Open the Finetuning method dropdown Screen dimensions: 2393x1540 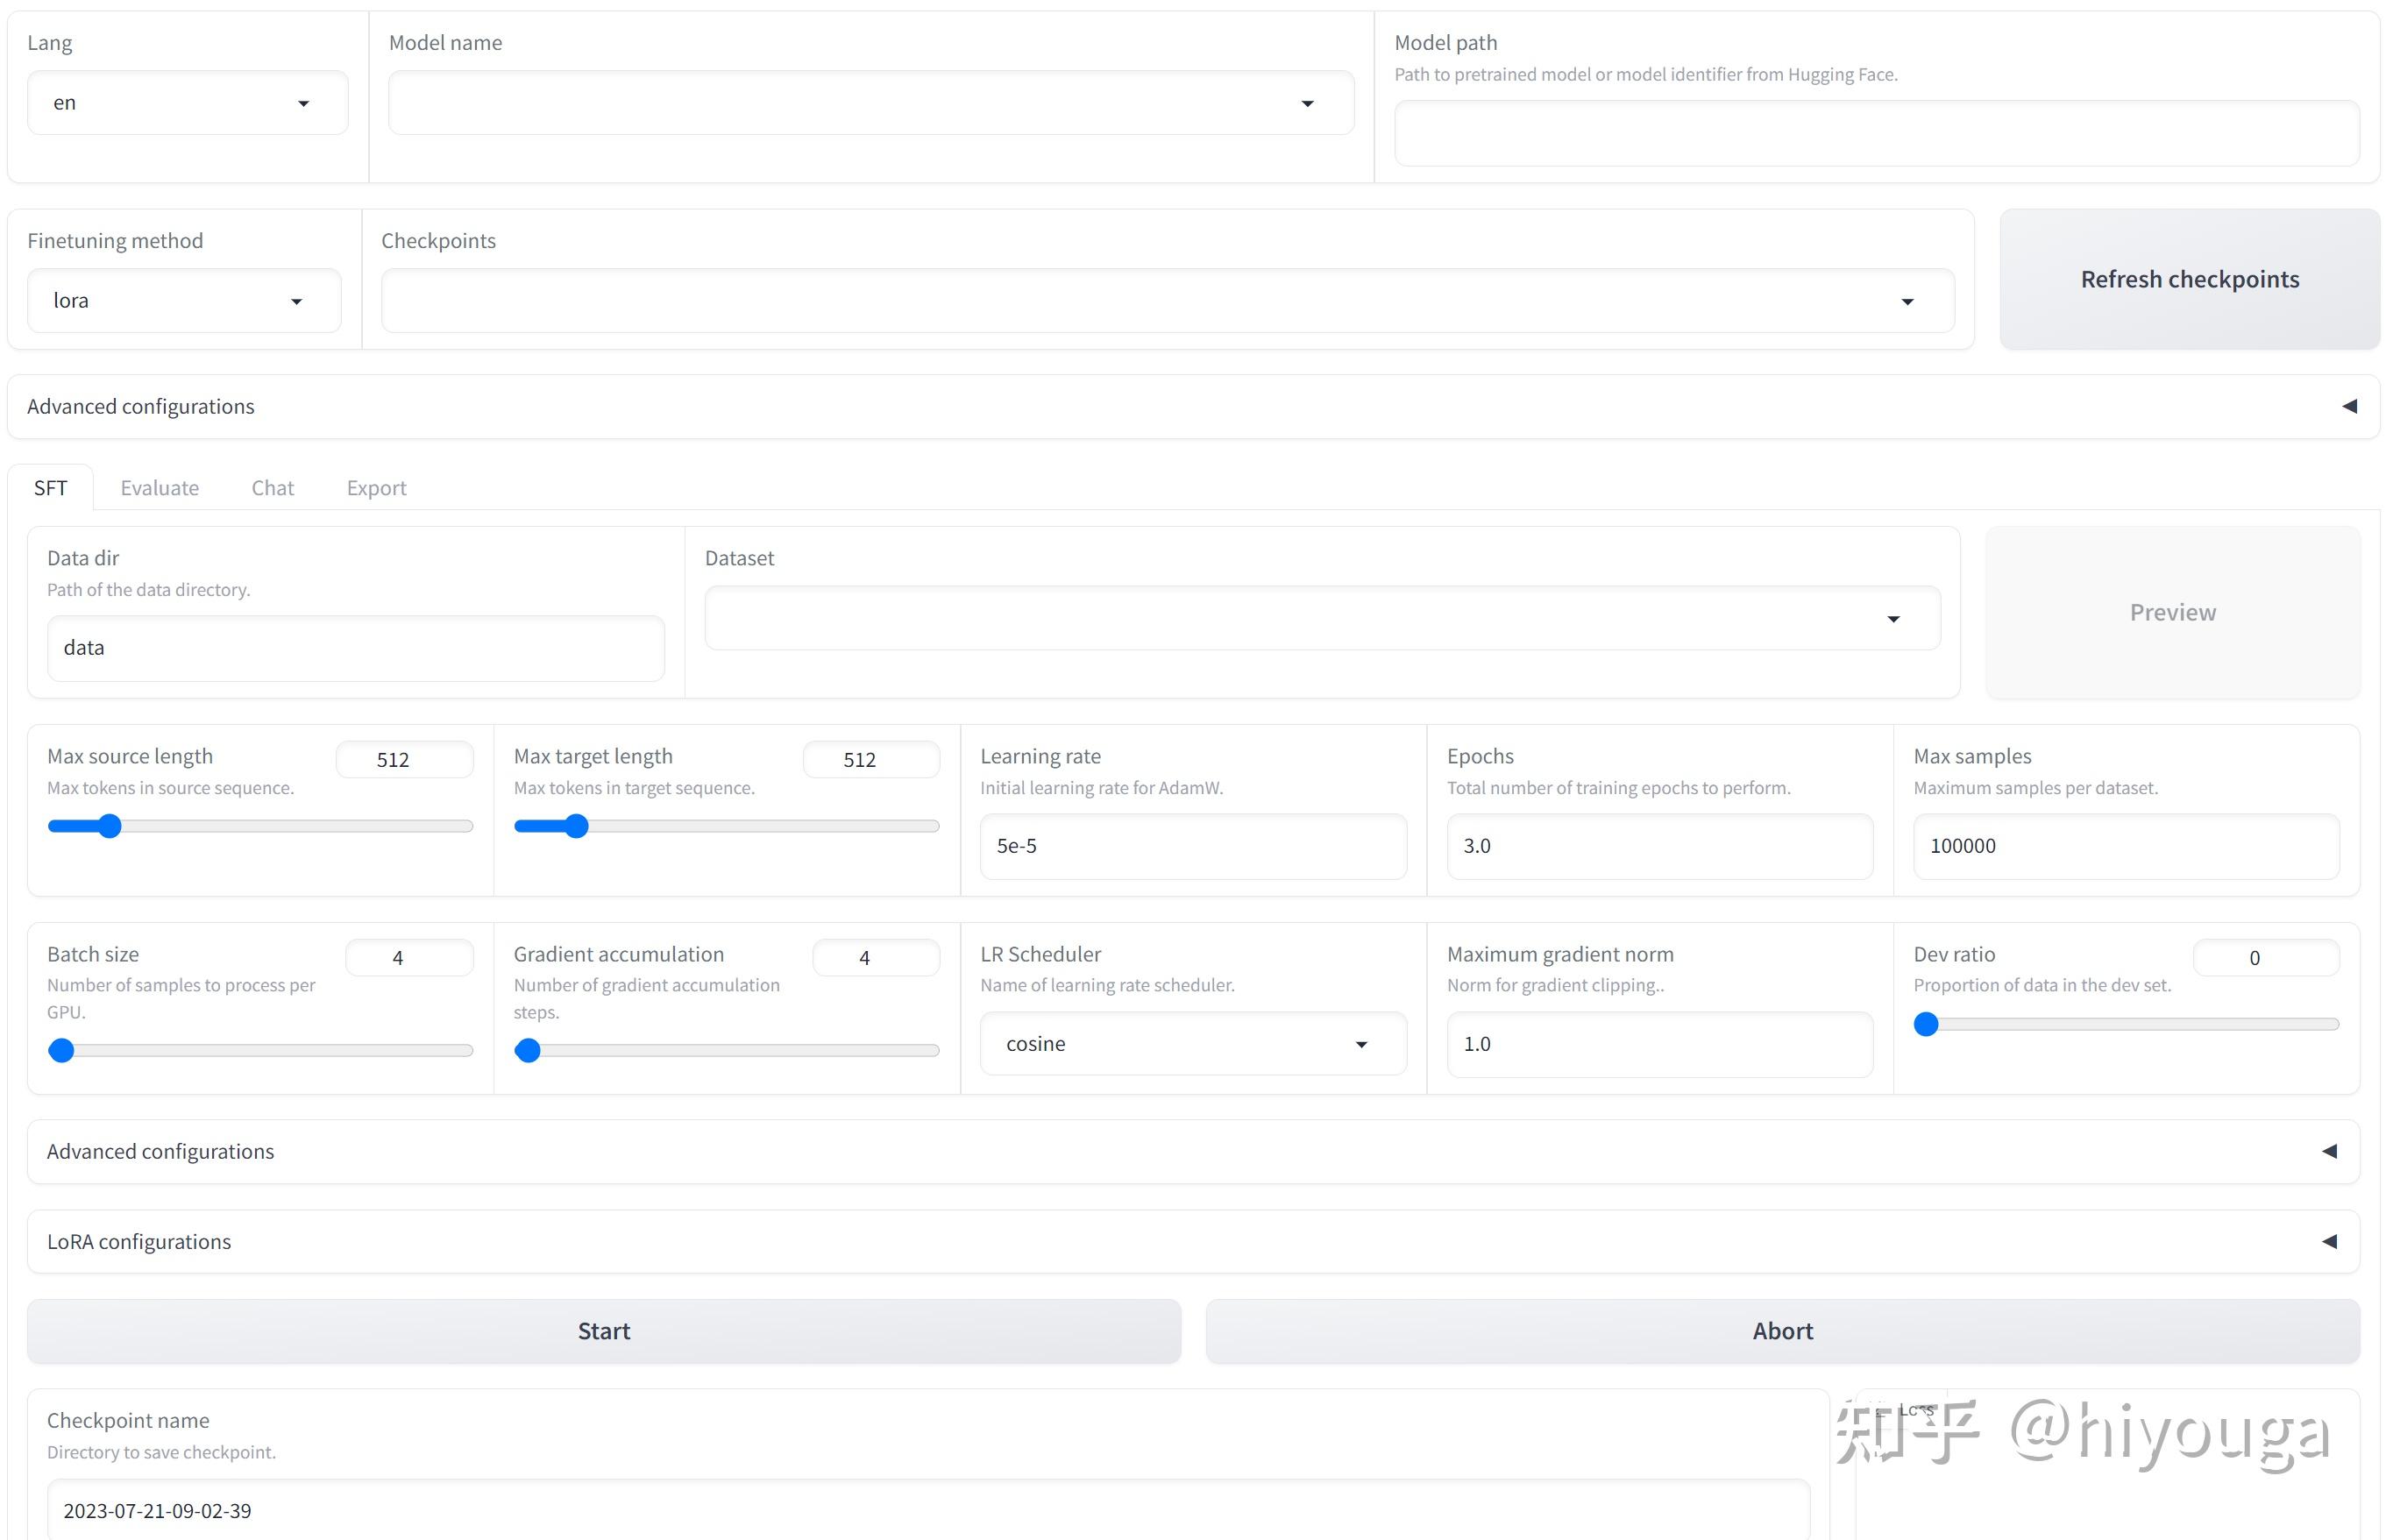184,300
